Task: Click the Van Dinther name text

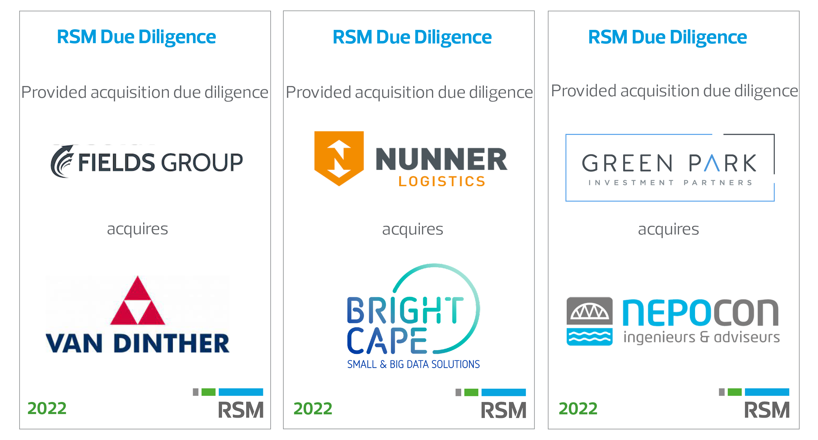Action: [137, 343]
